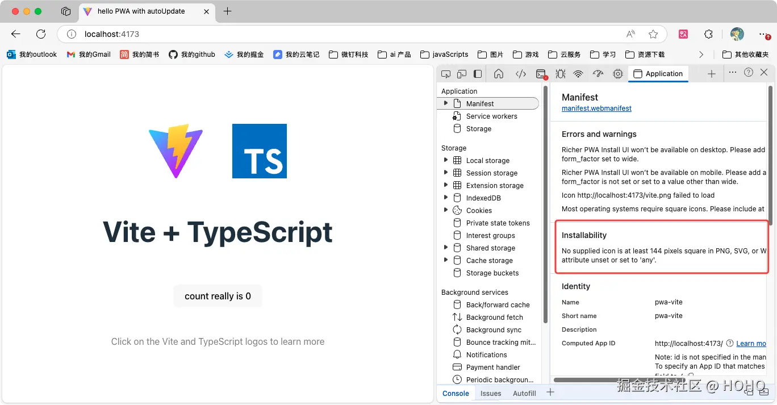777x405 pixels.
Task: Open the Sources debugger bug icon
Action: pos(560,74)
